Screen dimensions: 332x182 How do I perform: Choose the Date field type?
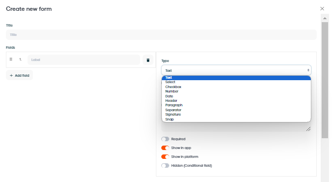pyautogui.click(x=236, y=96)
